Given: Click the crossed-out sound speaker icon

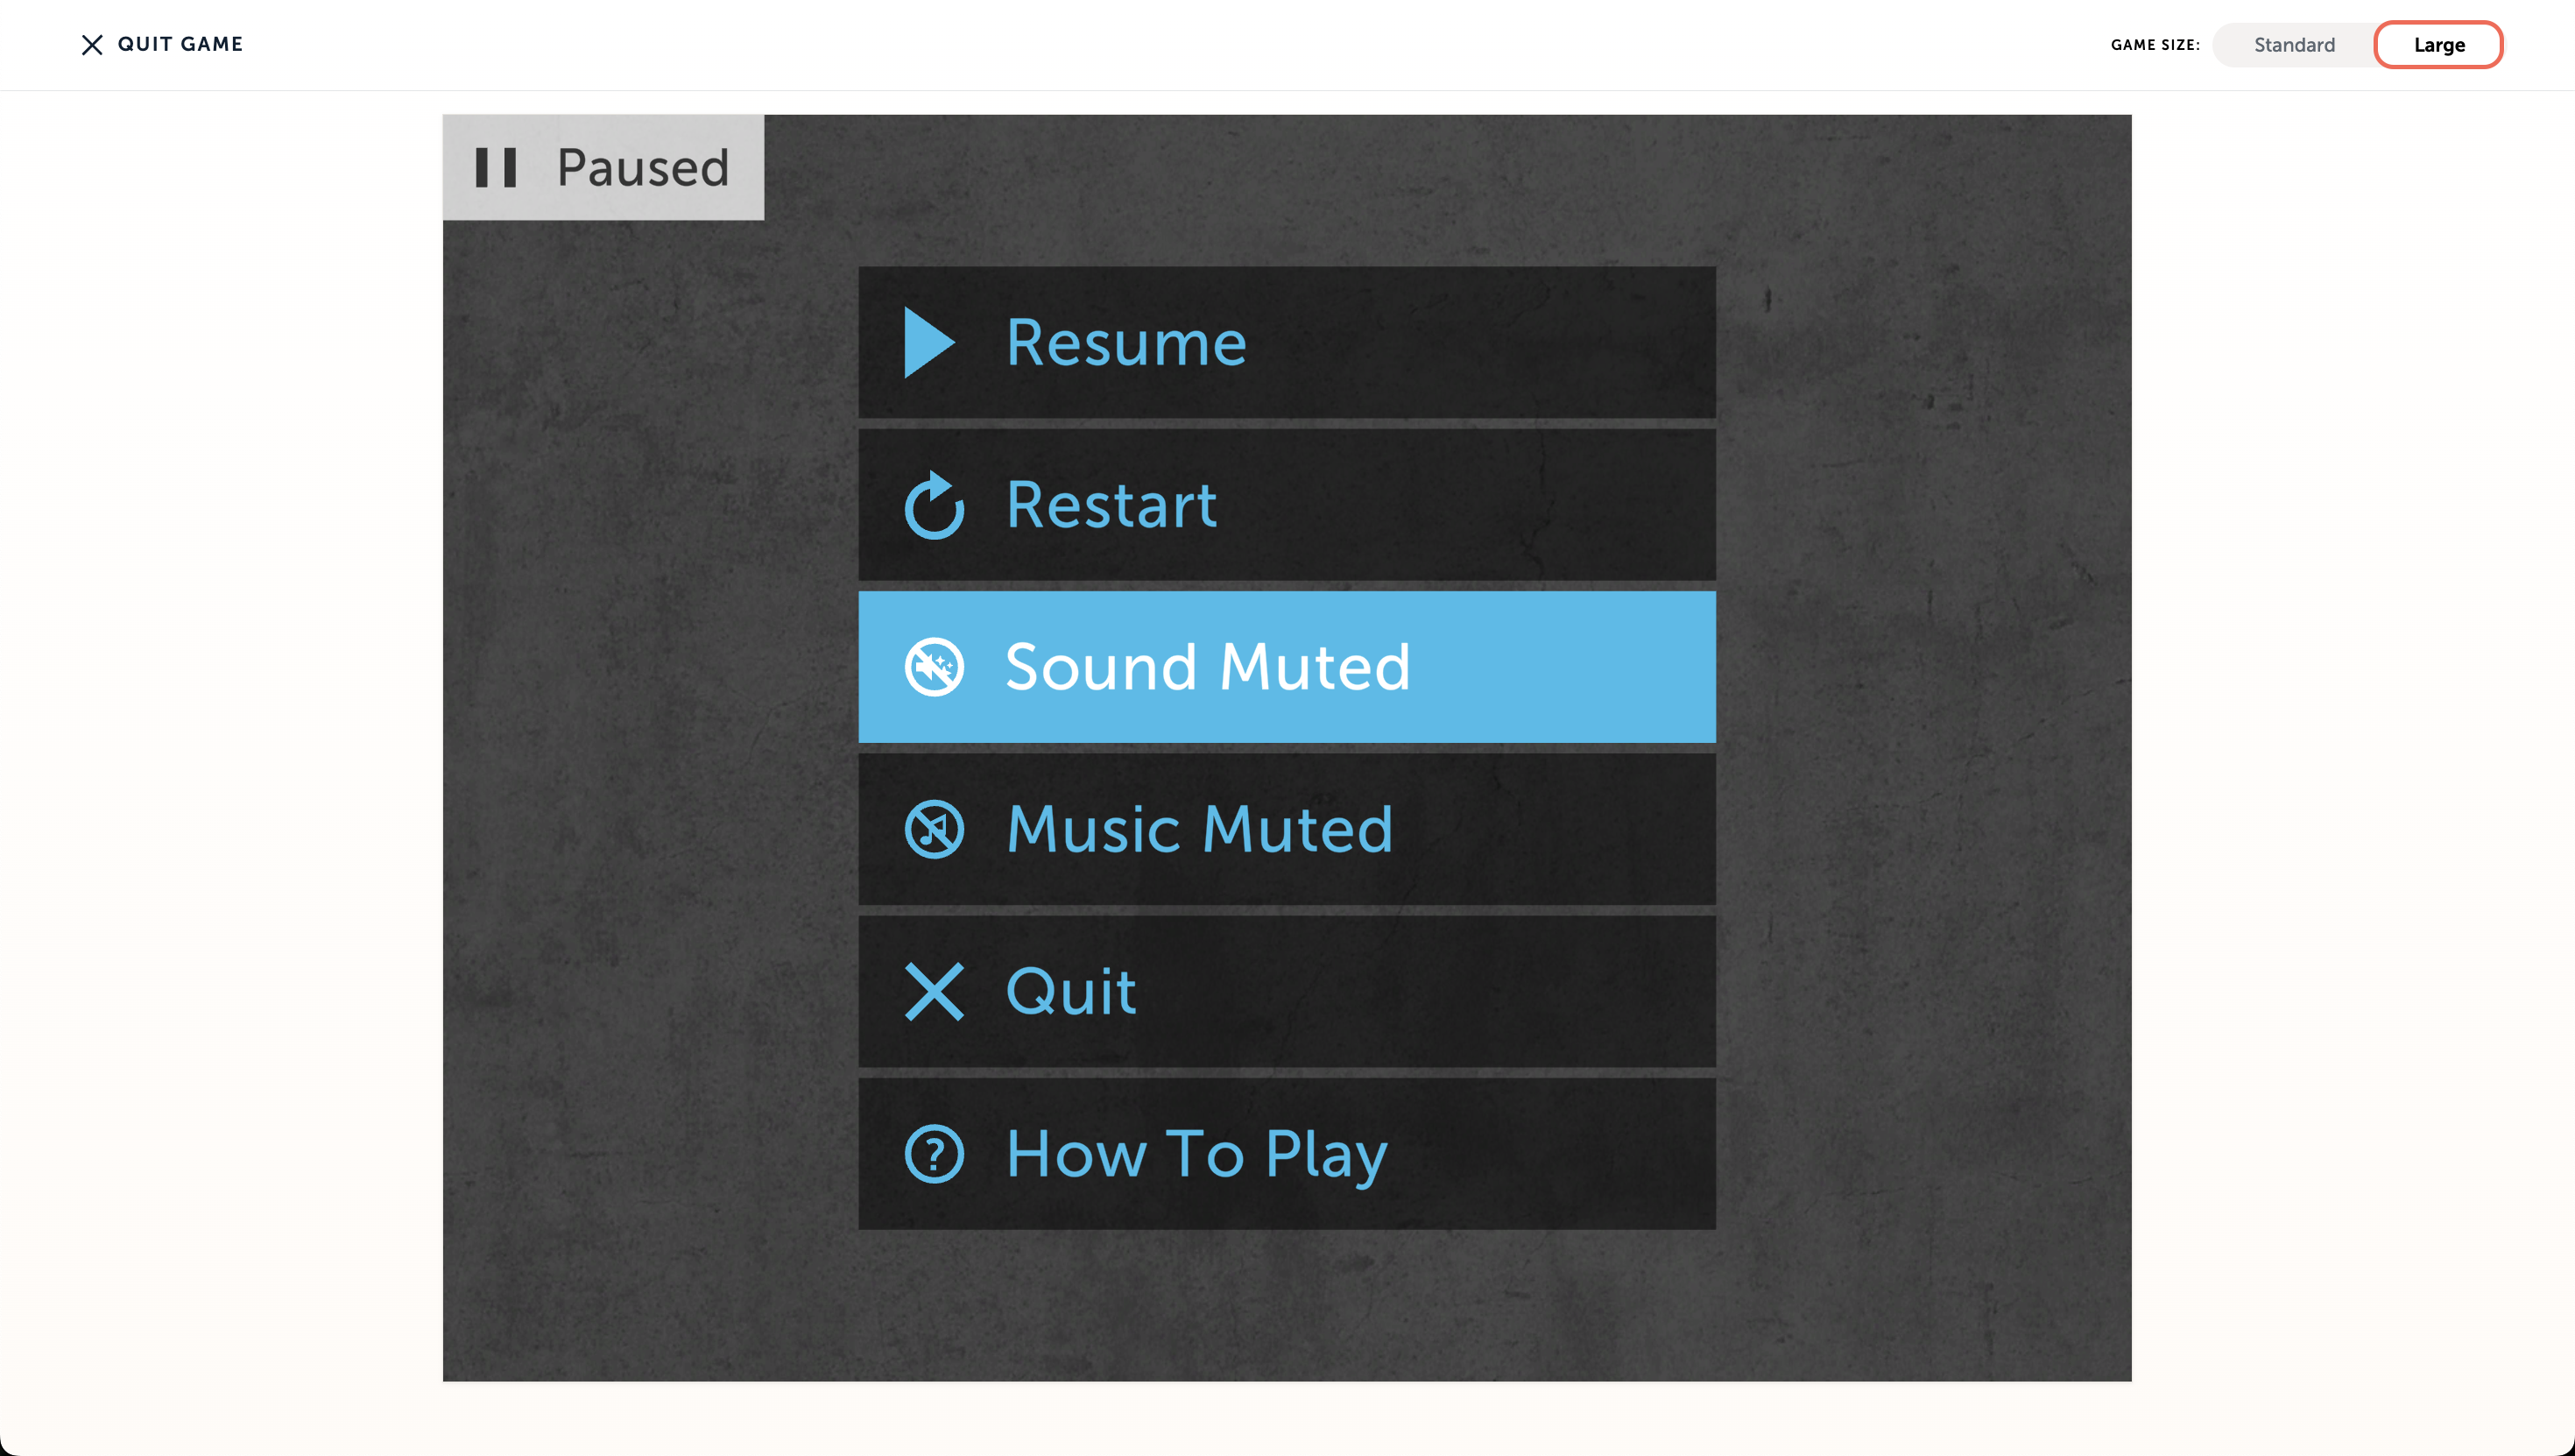Looking at the screenshot, I should [x=934, y=667].
